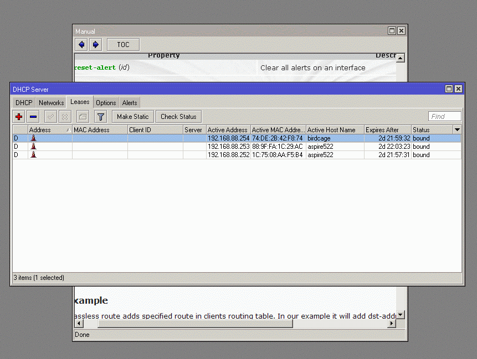Select the Leases tab
Image resolution: width=477 pixels, height=359 pixels.
[x=80, y=102]
